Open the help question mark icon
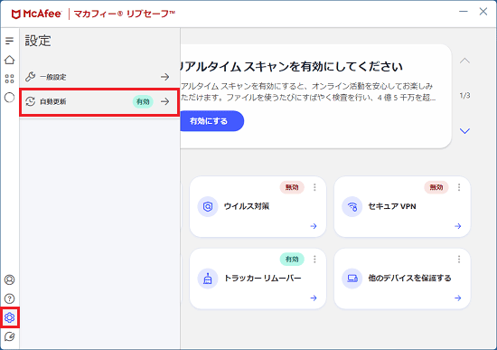Screen dimensions: 497x350 (x=10, y=298)
